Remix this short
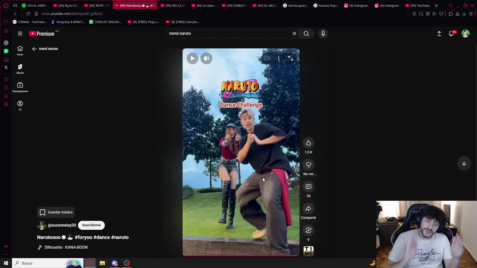The image size is (477, 268). point(309,230)
